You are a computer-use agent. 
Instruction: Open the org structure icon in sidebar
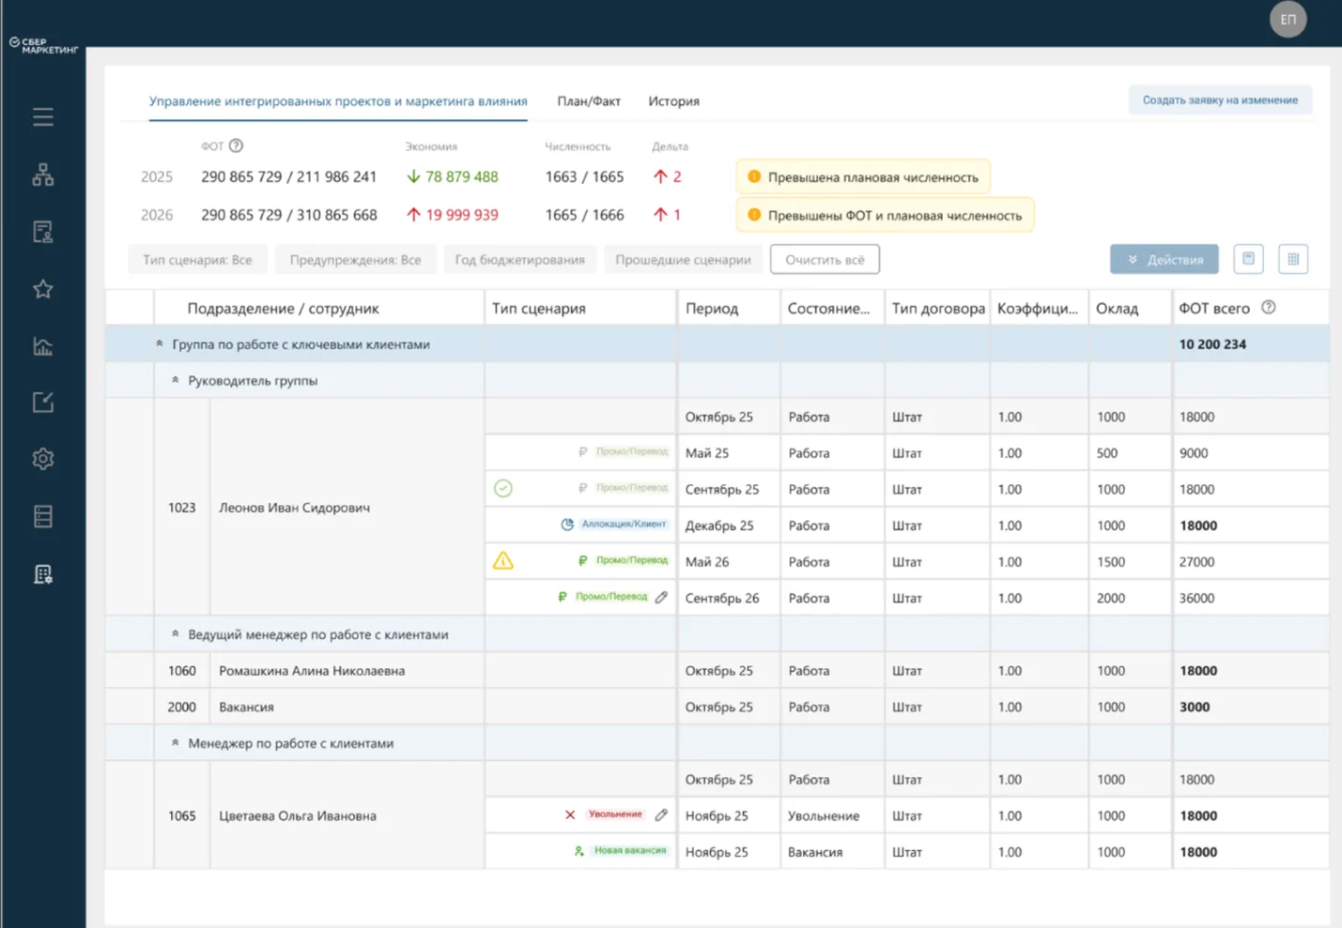point(43,175)
